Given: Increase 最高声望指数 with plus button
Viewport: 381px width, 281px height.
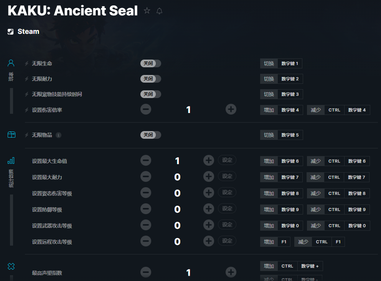Looking at the screenshot, I should tap(231, 272).
